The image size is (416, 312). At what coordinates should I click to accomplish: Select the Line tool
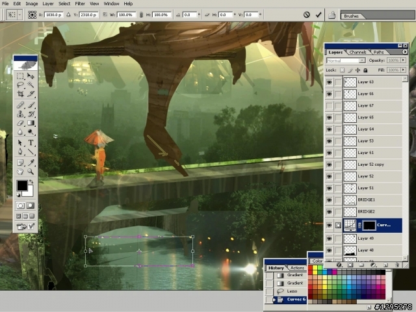click(31, 151)
